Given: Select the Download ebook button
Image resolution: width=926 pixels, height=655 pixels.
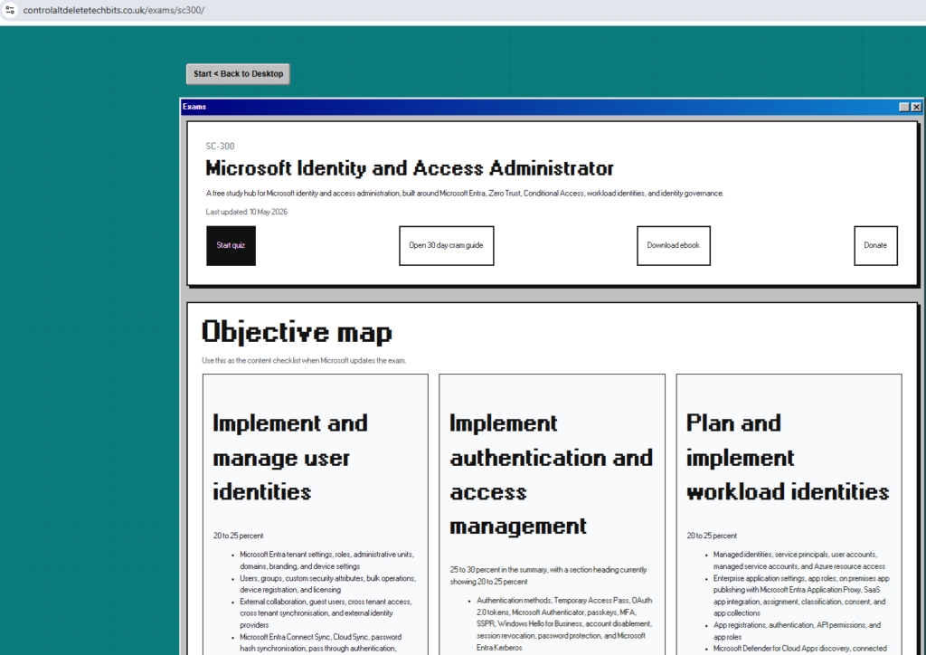Looking at the screenshot, I should point(673,246).
